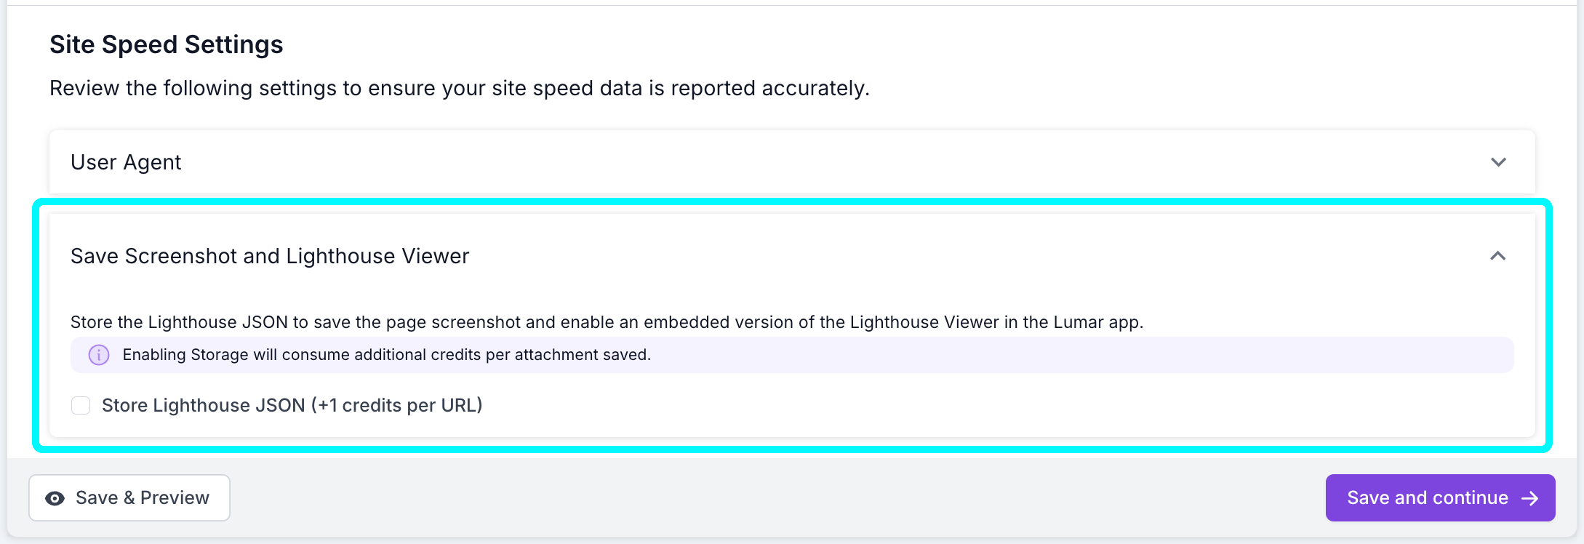Click the preview eye symbol near Save & Preview
This screenshot has width=1584, height=544.
55,497
